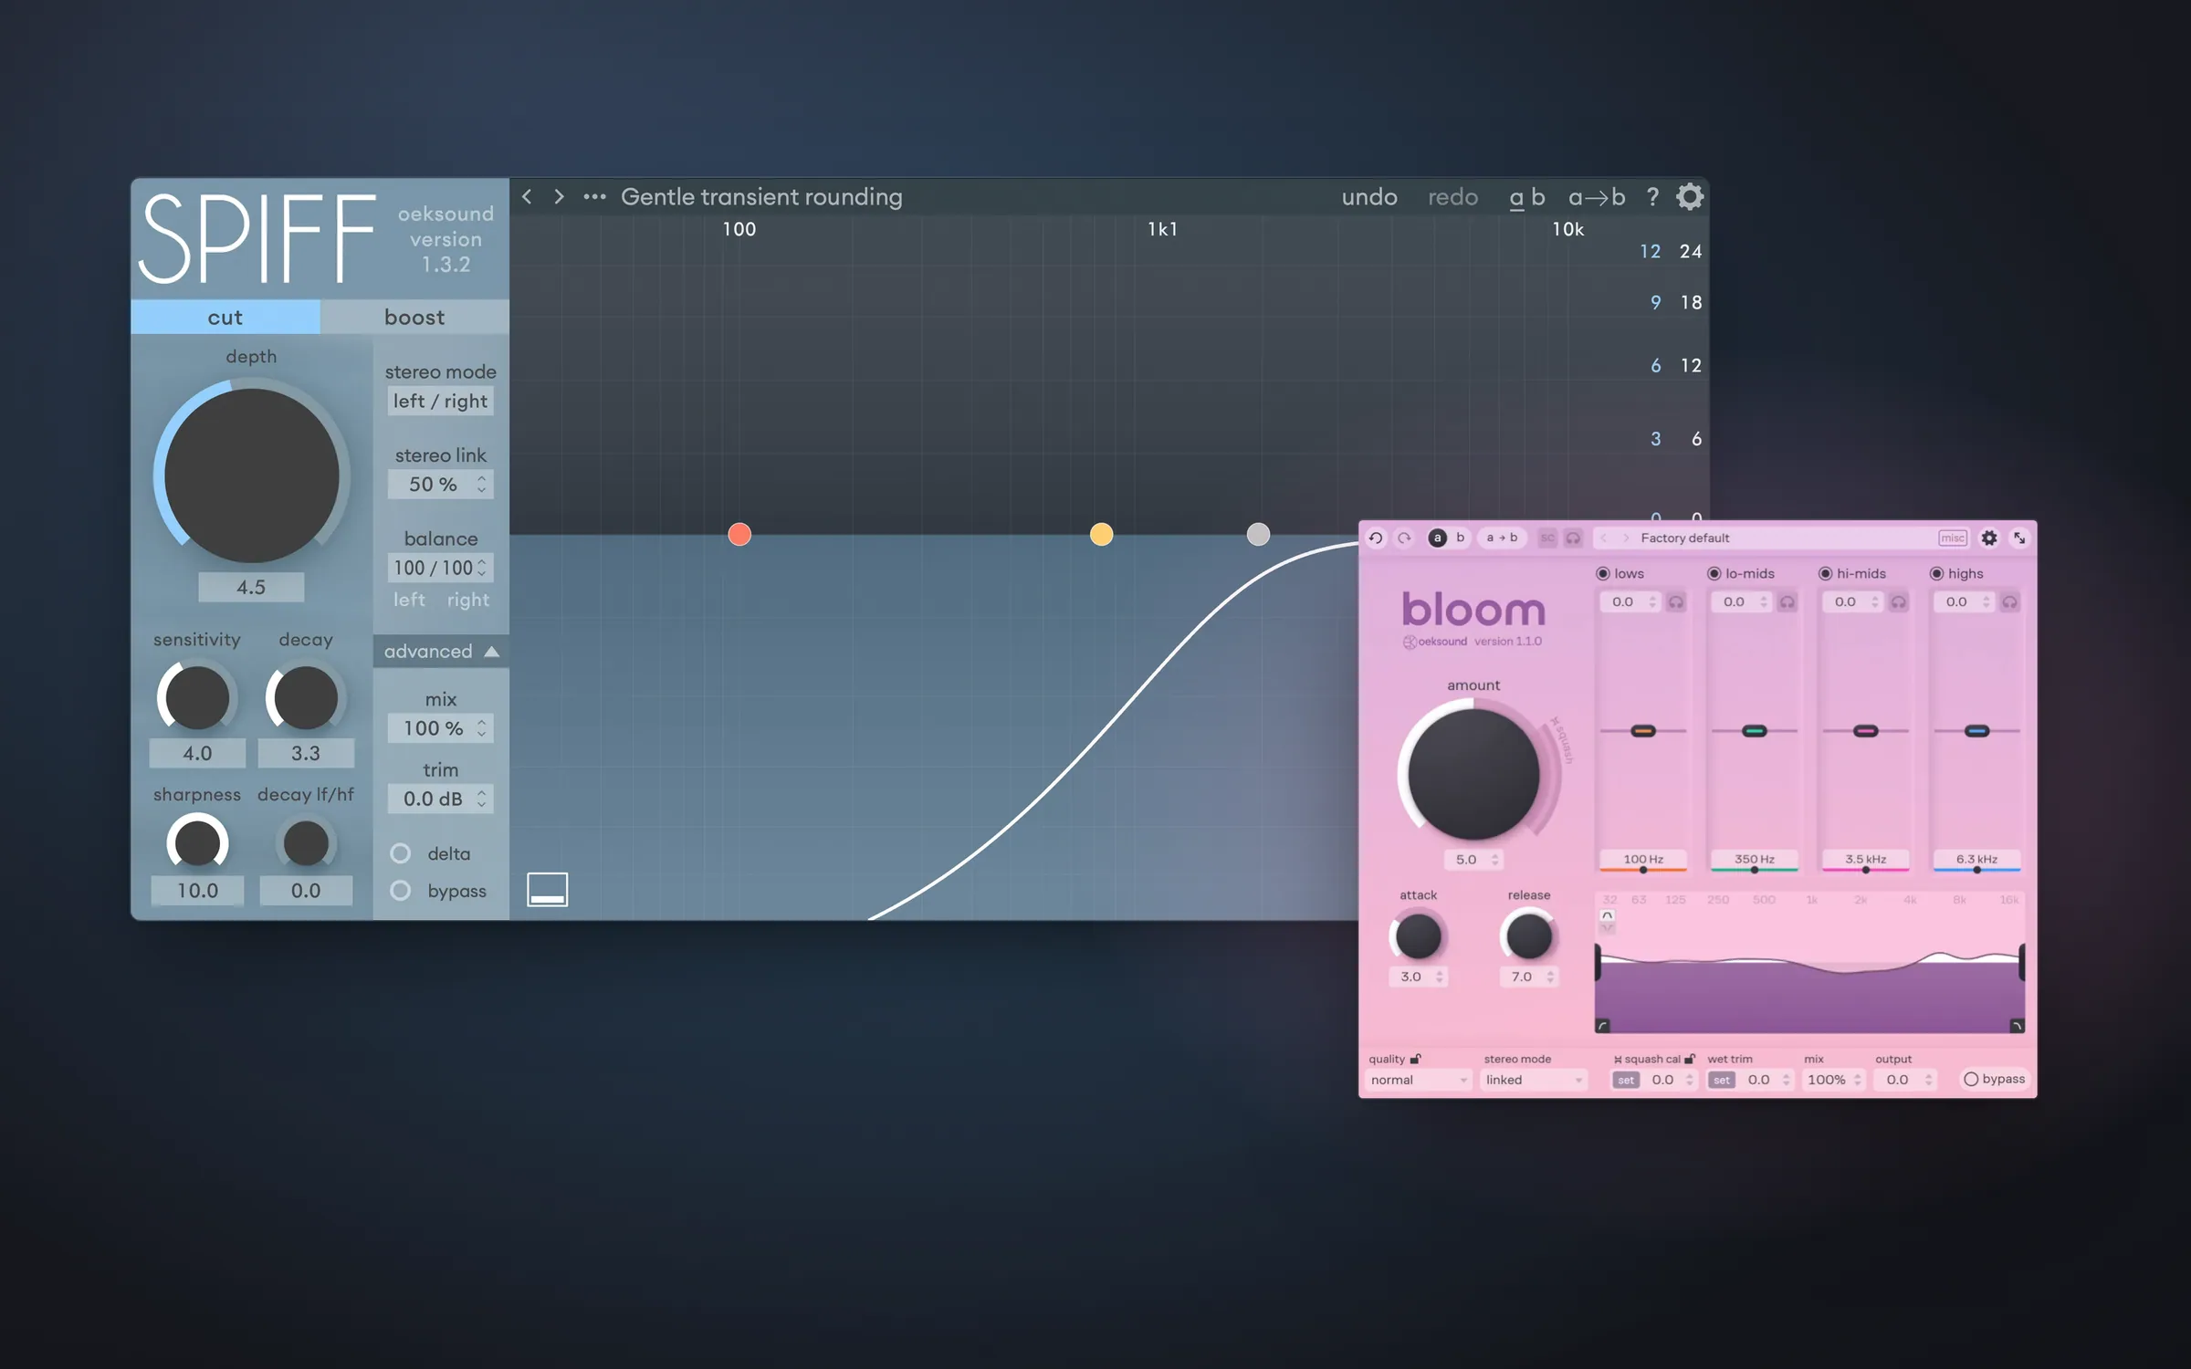
Task: Click bloom lows orange fader handle
Action: (1643, 730)
